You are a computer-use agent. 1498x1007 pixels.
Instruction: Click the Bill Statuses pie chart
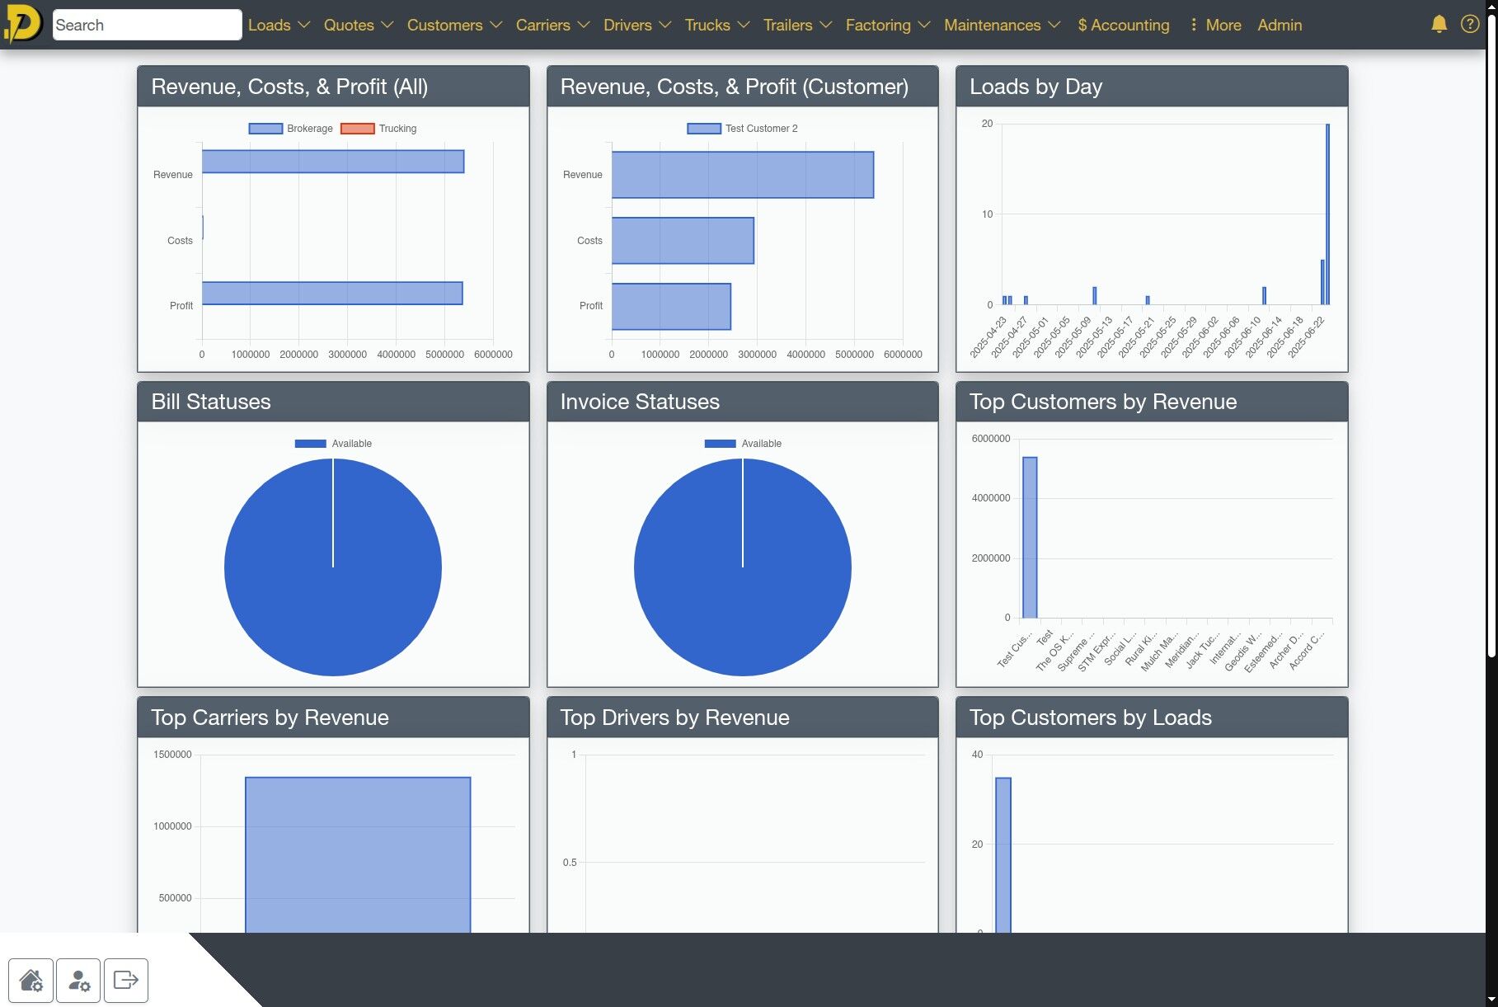point(333,567)
